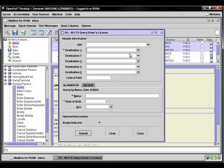
Task: Open the Search folder icon
Action: 10,61
